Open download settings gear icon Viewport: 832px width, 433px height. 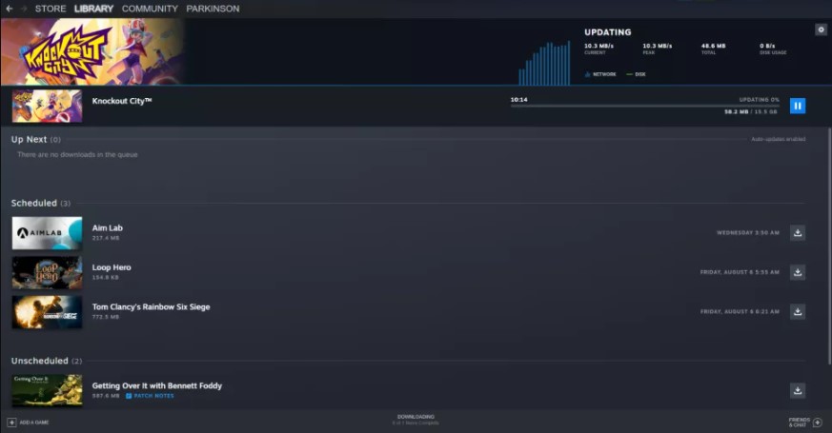[821, 30]
